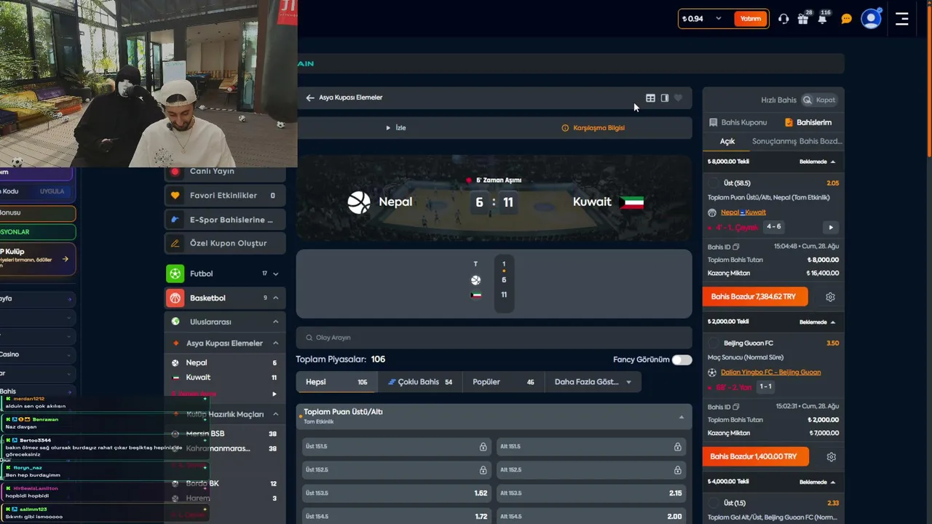Show the Açık bets tab
The image size is (932, 524).
pyautogui.click(x=727, y=141)
